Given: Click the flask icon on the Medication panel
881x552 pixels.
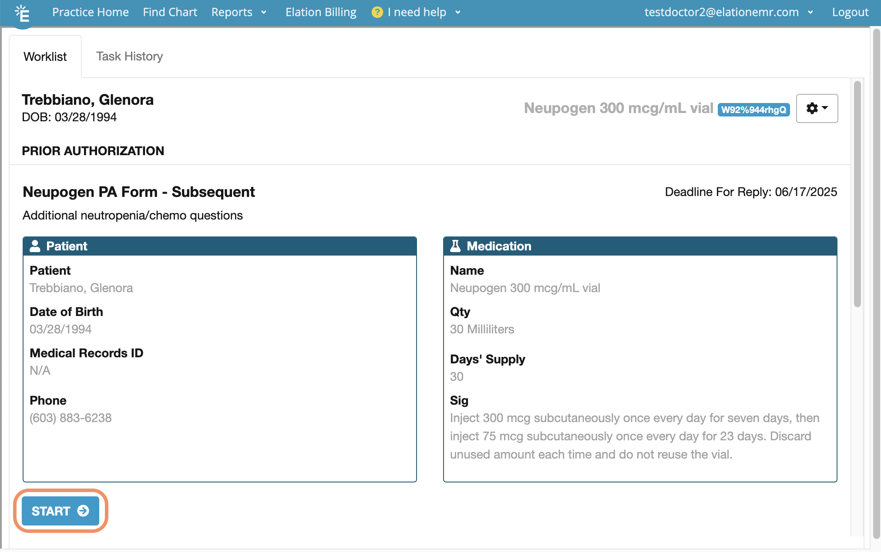Looking at the screenshot, I should click(454, 246).
